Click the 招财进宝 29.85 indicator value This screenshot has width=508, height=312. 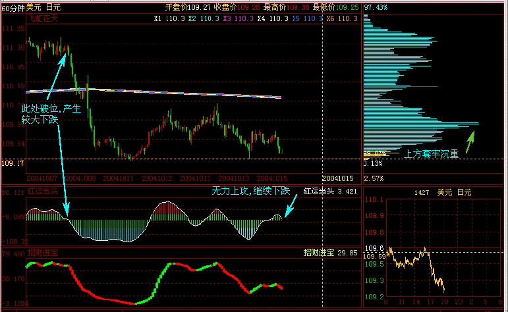(x=331, y=253)
